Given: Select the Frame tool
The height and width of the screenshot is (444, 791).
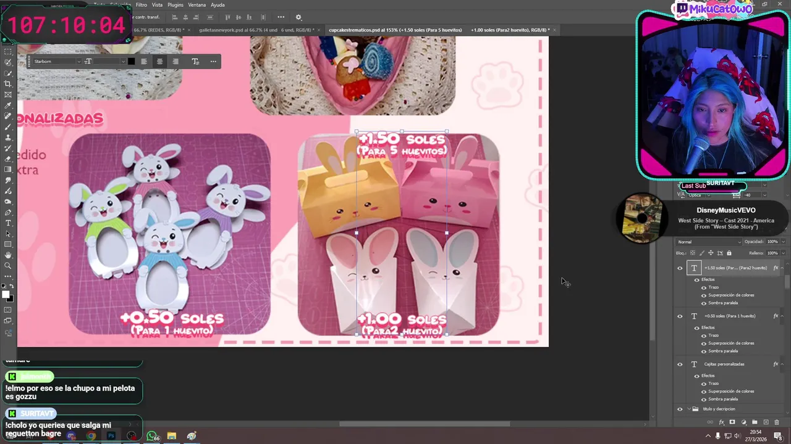Looking at the screenshot, I should pyautogui.click(x=8, y=94).
